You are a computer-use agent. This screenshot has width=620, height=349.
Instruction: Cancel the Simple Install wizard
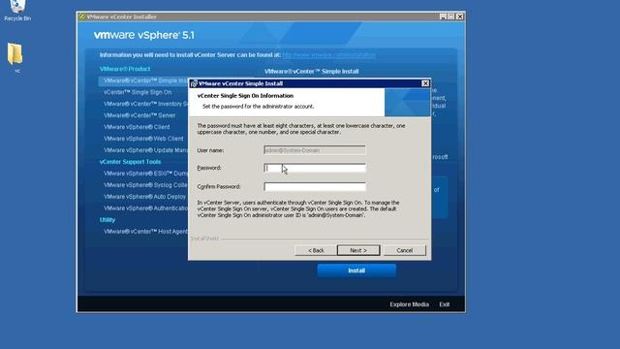point(405,250)
